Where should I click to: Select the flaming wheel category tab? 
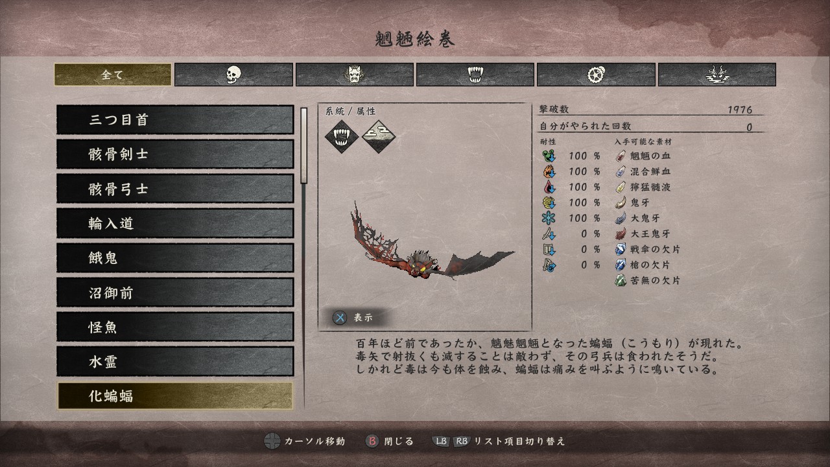click(x=596, y=75)
